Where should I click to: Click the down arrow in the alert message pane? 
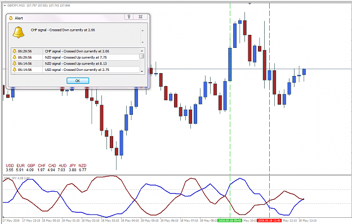(142, 42)
